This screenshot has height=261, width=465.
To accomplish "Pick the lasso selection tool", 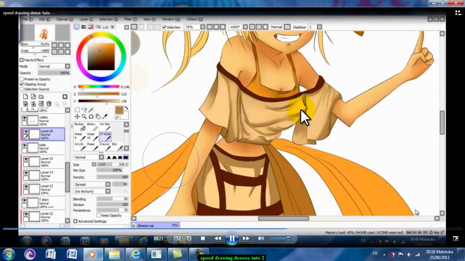I will click(84, 110).
